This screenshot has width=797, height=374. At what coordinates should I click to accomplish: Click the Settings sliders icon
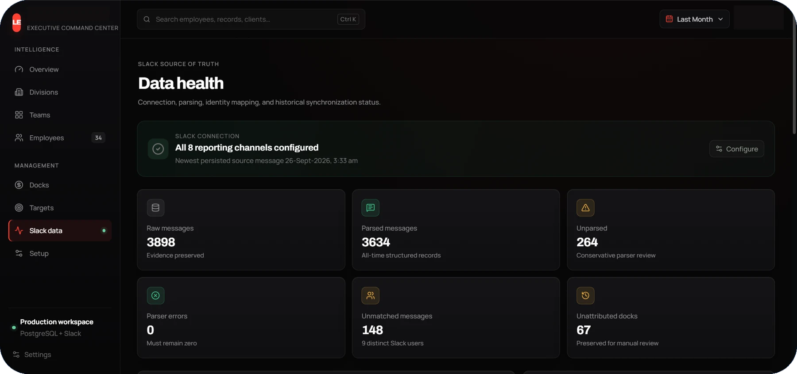(16, 355)
